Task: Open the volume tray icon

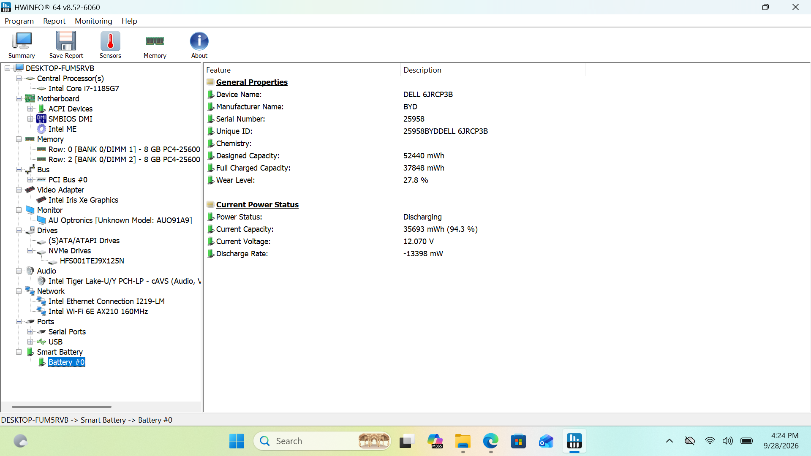Action: 727,441
